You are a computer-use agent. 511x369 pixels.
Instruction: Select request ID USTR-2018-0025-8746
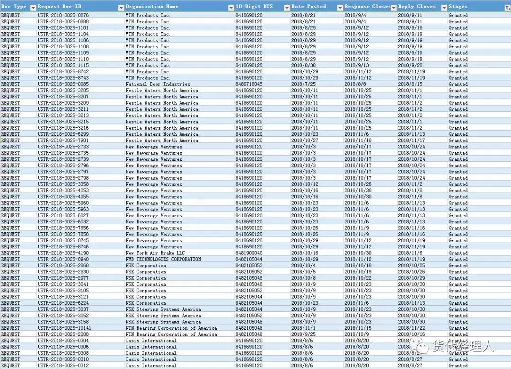[x=63, y=247]
